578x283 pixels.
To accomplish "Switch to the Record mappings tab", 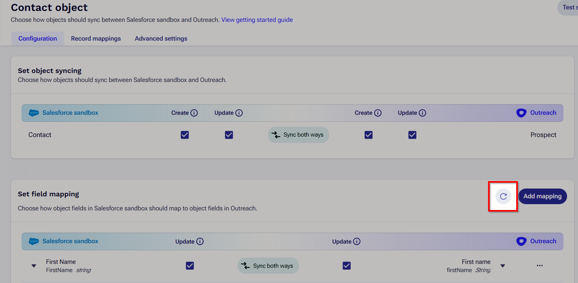I will tap(96, 39).
